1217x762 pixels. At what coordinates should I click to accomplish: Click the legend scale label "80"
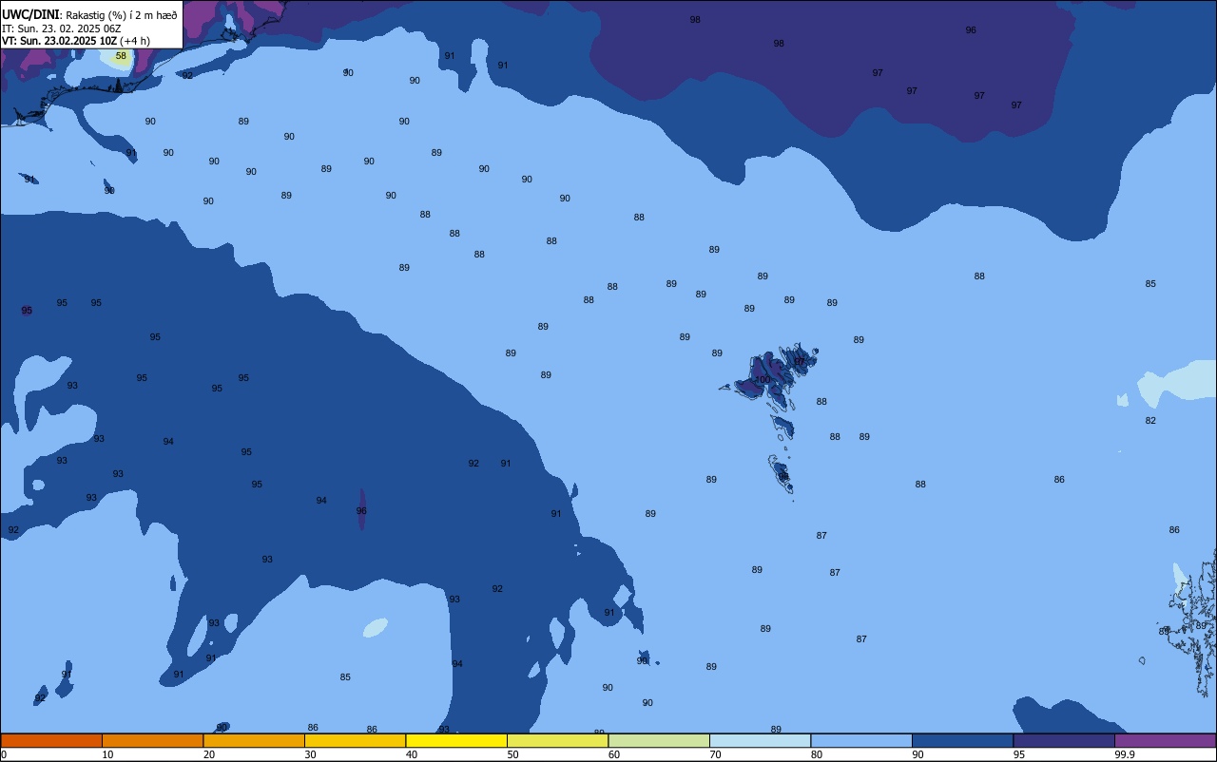click(817, 754)
